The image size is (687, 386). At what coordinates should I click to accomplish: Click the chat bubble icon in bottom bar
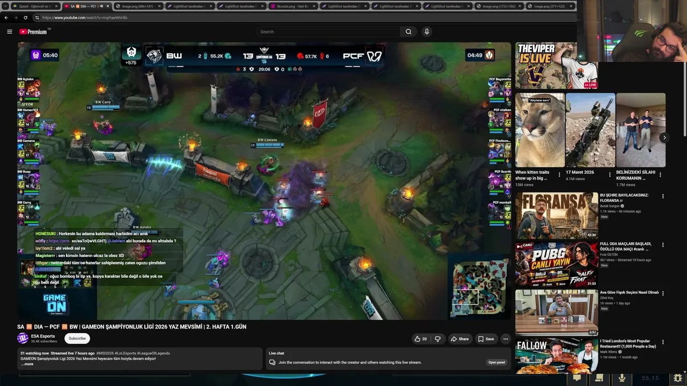click(577, 378)
